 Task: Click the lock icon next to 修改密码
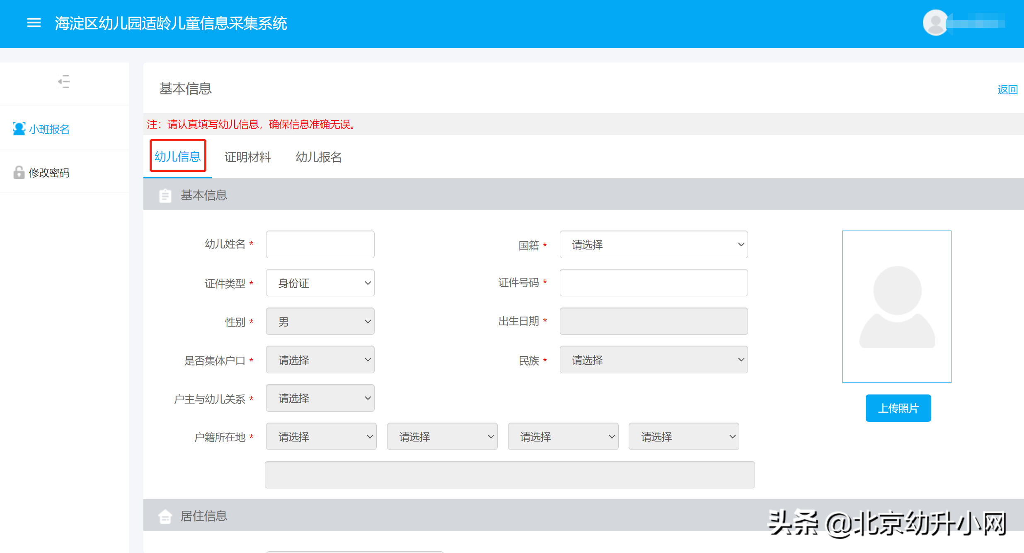tap(19, 172)
